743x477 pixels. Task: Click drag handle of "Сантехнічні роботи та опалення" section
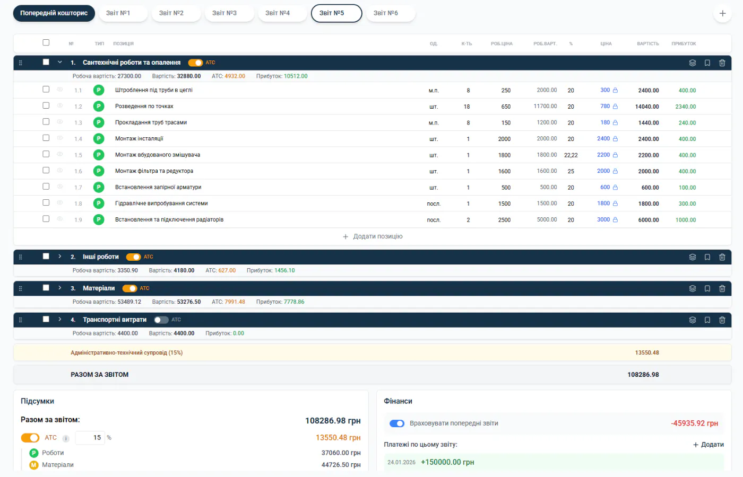point(21,63)
